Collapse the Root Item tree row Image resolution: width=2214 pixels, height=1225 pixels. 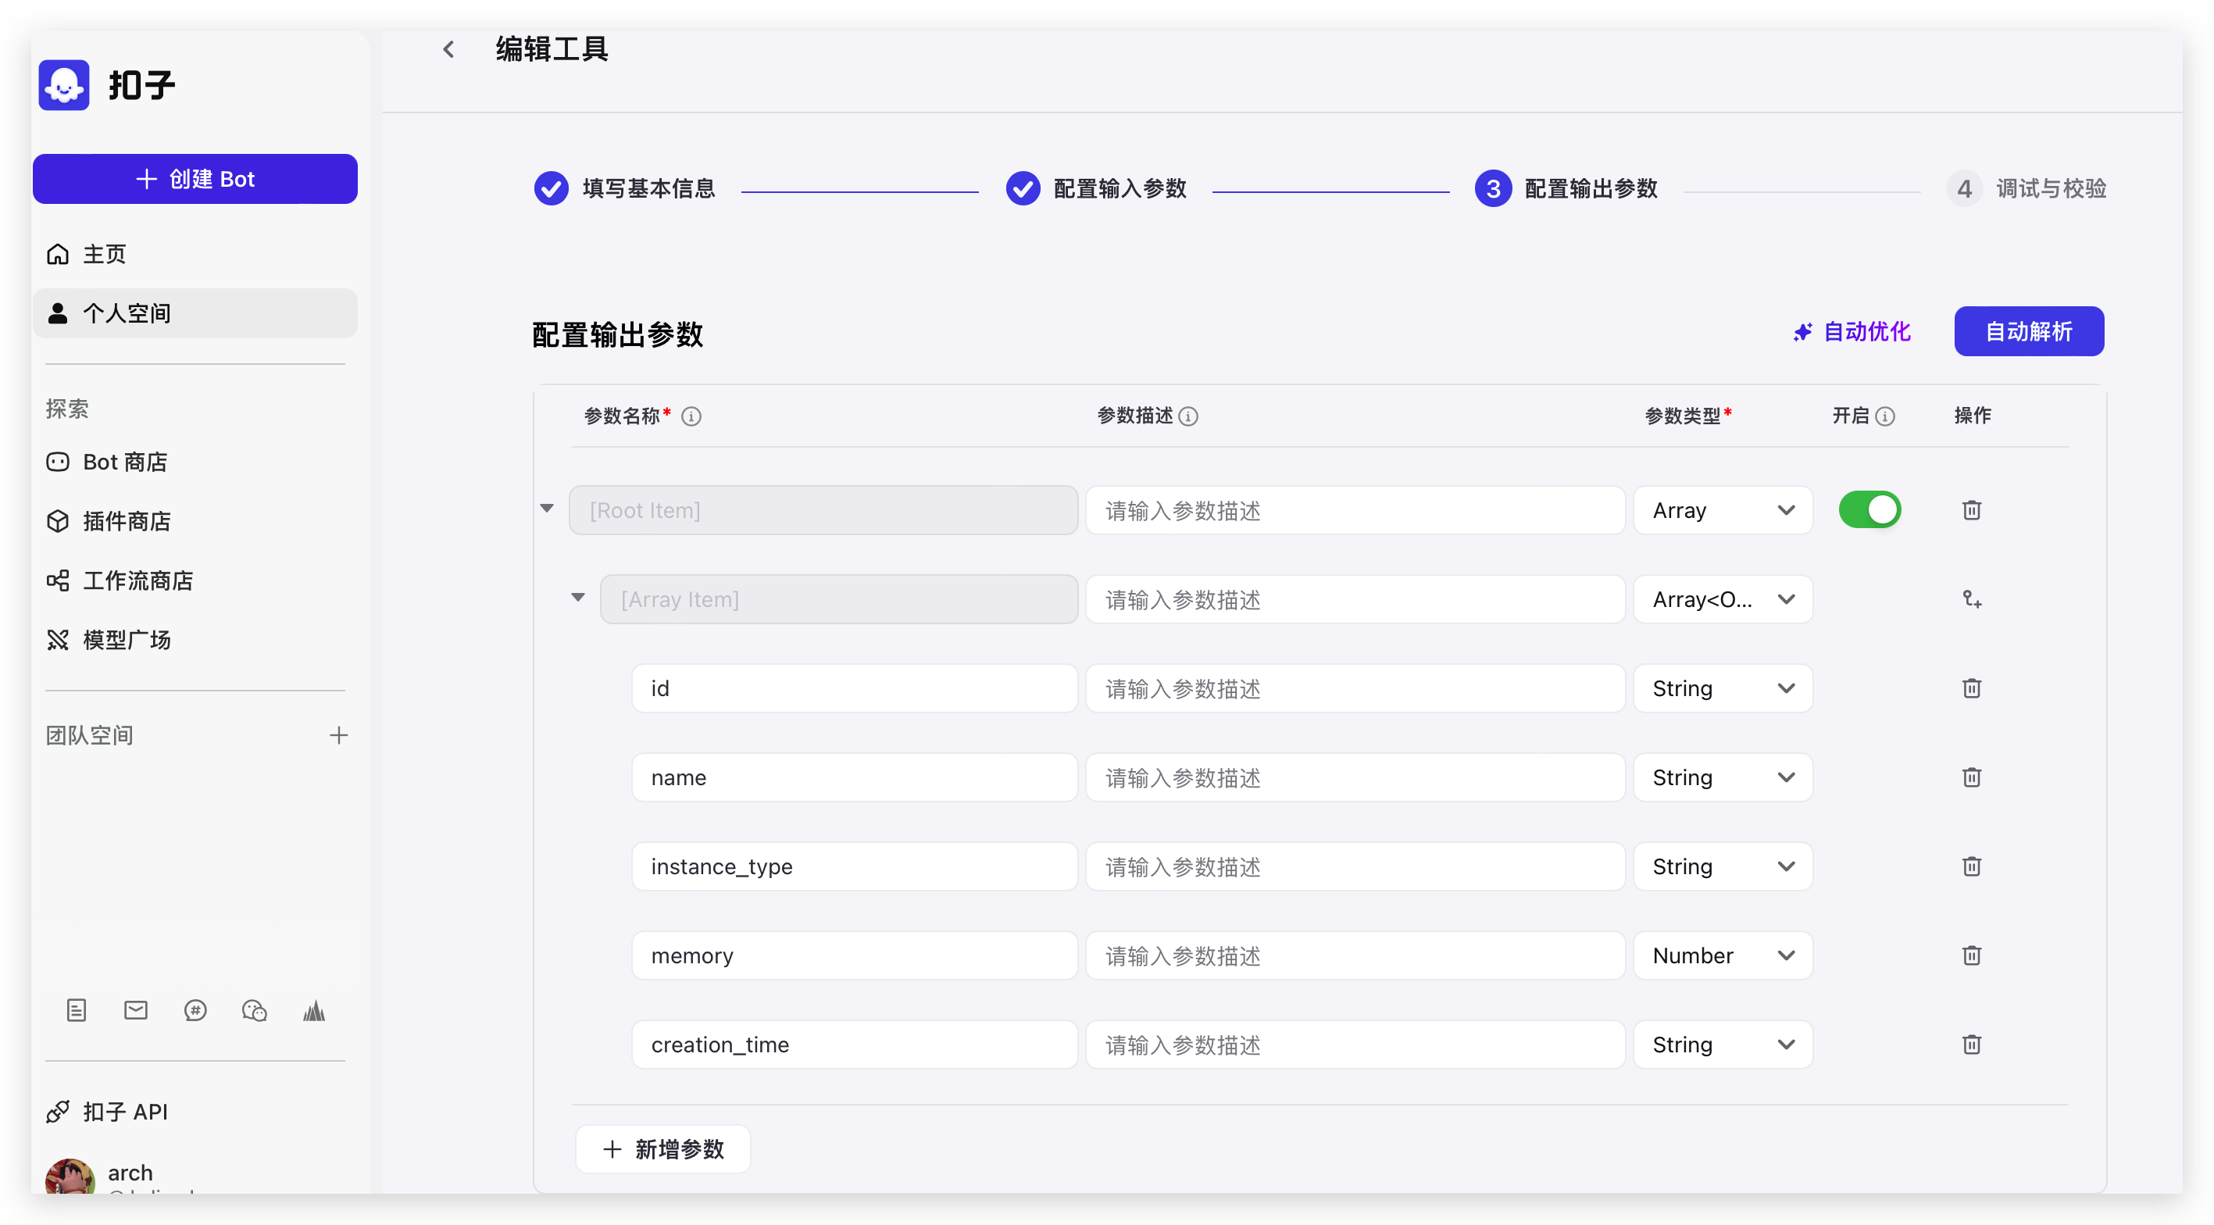(547, 508)
